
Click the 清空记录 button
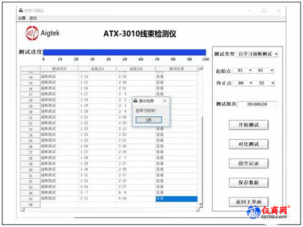click(x=248, y=163)
